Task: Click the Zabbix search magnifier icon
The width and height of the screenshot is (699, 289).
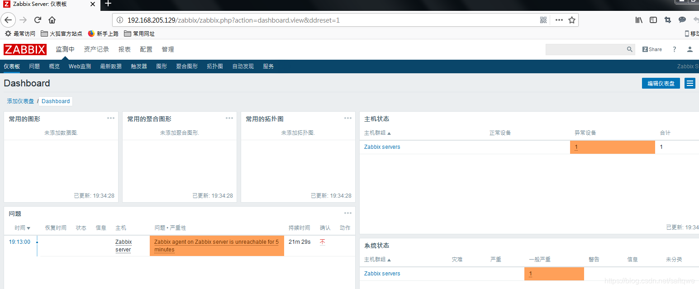Action: [630, 49]
